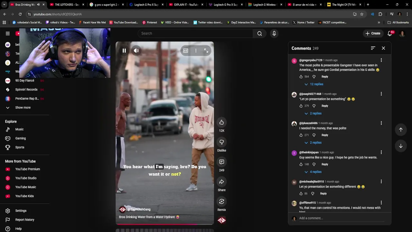
Task: Expand 4 replies under theinkinjapan comment
Action: click(x=313, y=172)
